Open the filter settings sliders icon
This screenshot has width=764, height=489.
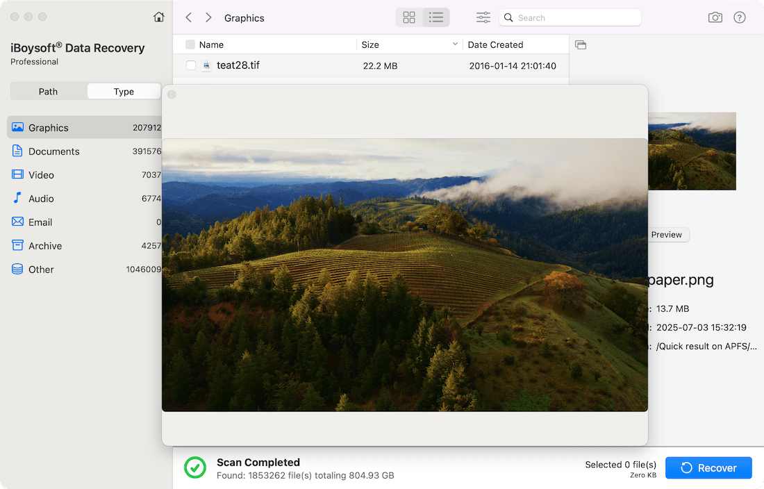tap(483, 17)
